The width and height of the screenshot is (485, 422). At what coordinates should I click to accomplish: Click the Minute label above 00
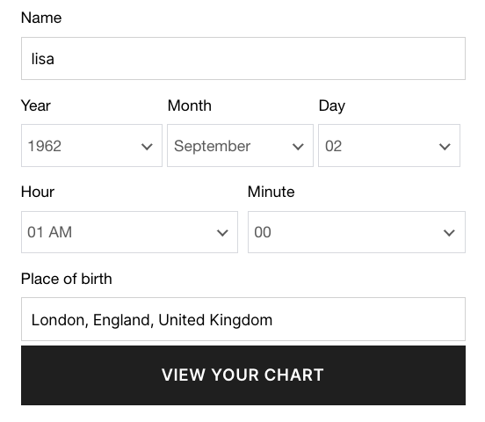[x=271, y=192]
